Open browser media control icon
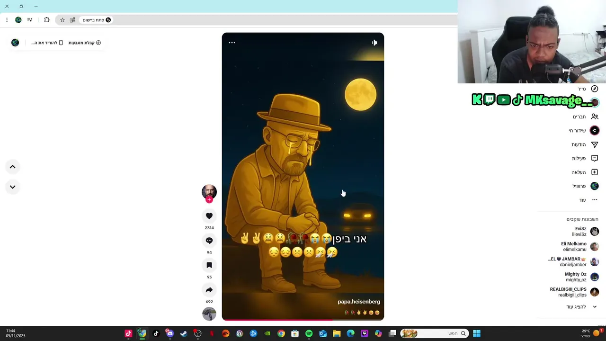The image size is (606, 341). point(30,20)
